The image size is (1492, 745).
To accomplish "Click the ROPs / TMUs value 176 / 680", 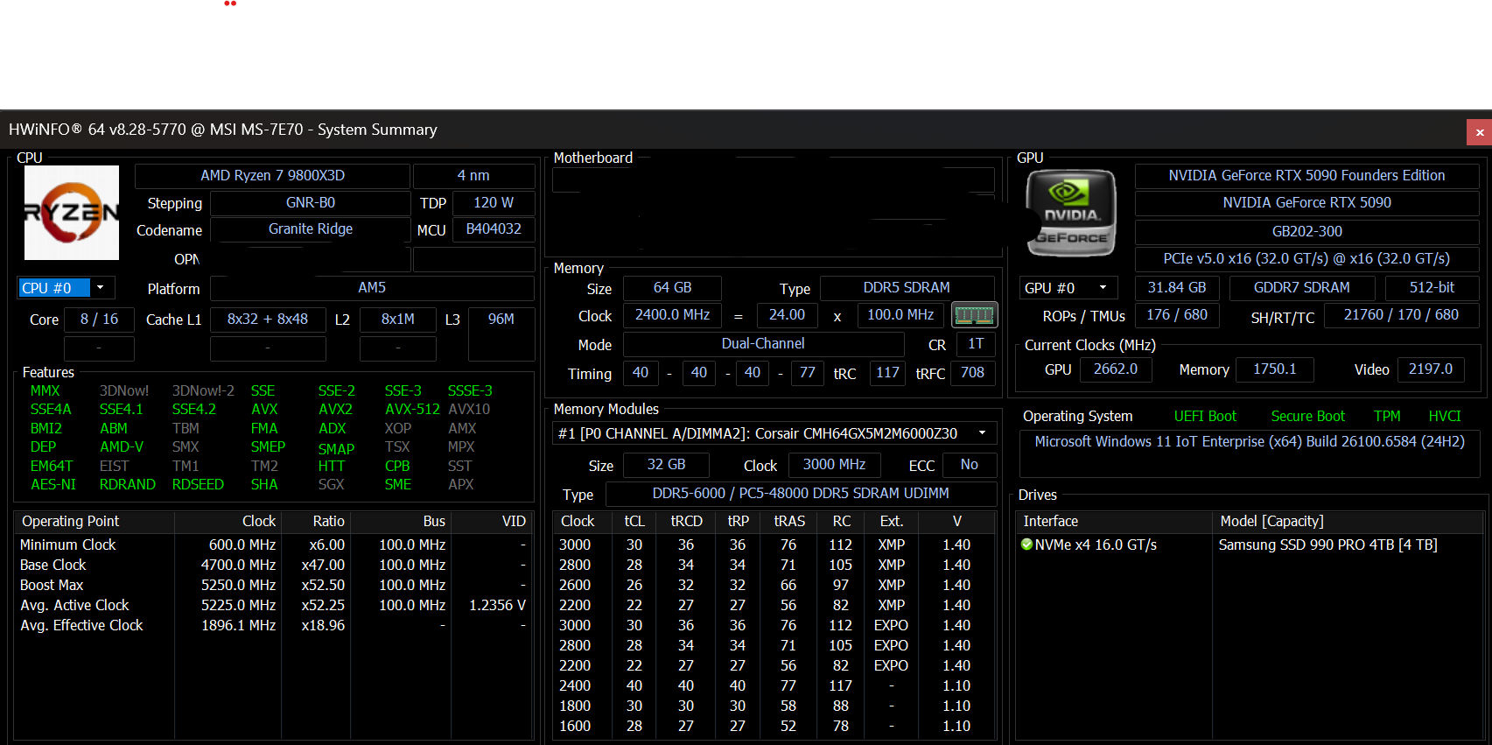I will (x=1177, y=315).
